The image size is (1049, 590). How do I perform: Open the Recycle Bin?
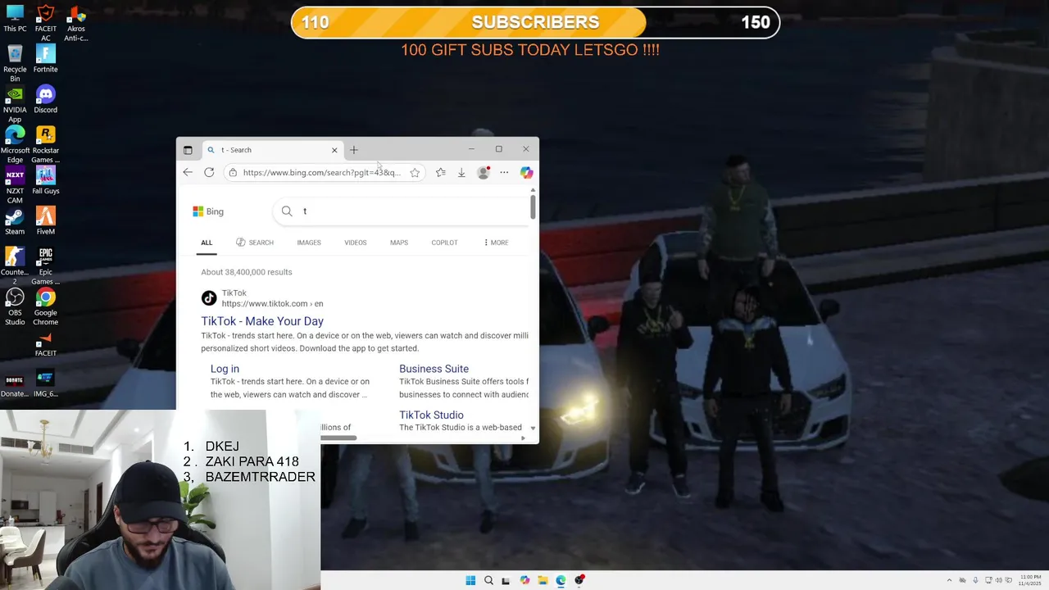tap(15, 63)
